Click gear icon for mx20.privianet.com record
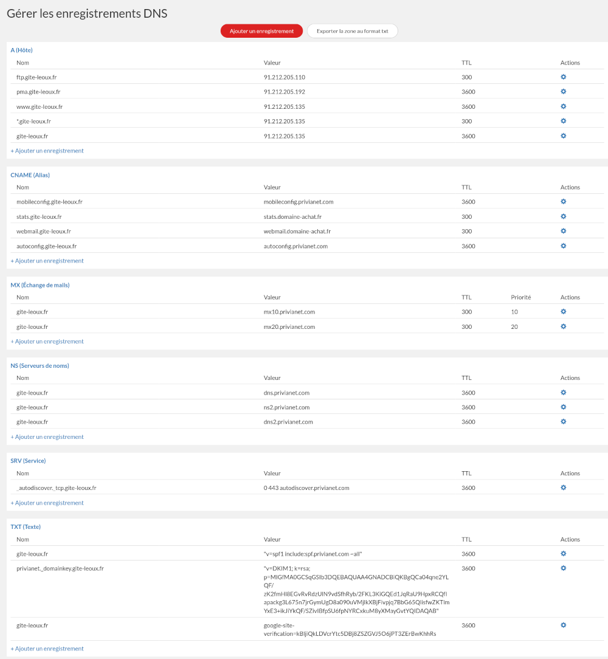The height and width of the screenshot is (659, 608). point(563,326)
